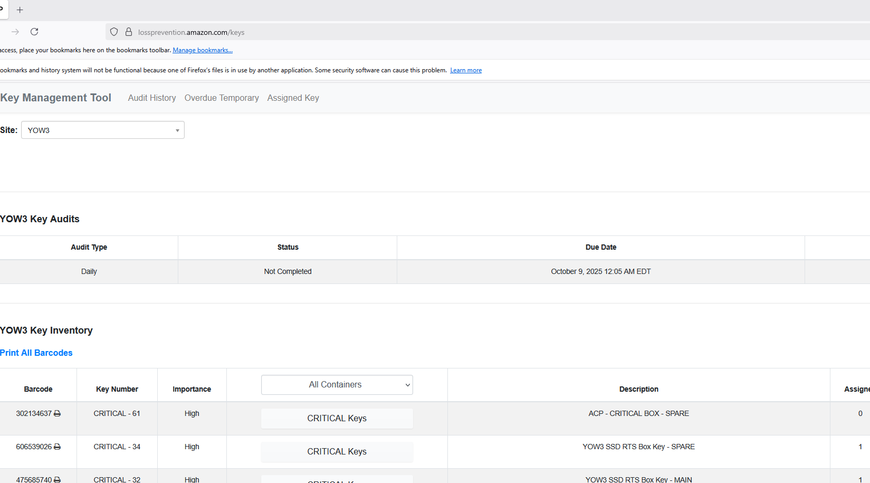The width and height of the screenshot is (870, 483).
Task: Open the Audit History tab
Action: point(152,98)
